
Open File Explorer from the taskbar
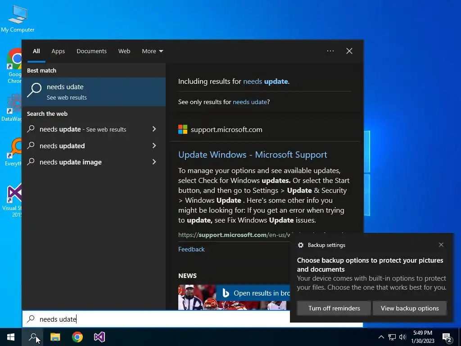tap(55, 337)
